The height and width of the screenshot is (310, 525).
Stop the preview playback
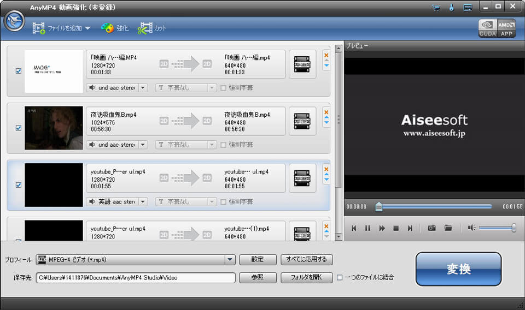point(396,228)
